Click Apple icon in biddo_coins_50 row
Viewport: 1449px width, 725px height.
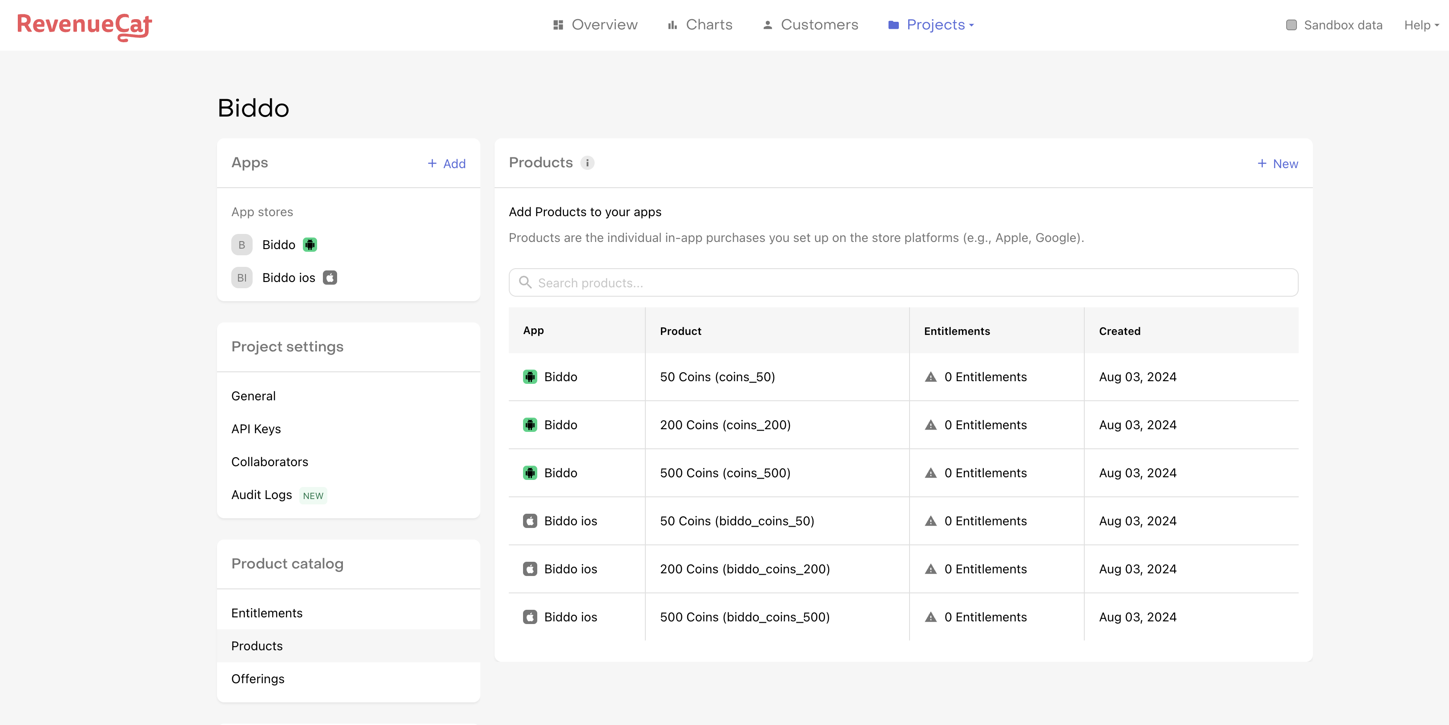click(x=530, y=521)
